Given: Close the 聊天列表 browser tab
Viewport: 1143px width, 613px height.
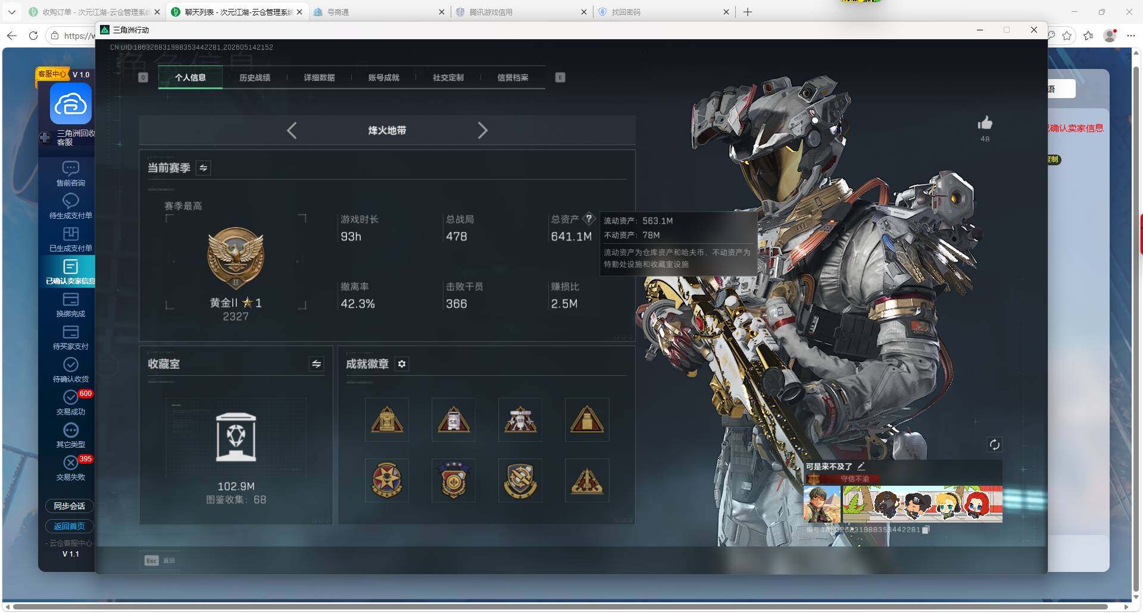Looking at the screenshot, I should tap(299, 12).
